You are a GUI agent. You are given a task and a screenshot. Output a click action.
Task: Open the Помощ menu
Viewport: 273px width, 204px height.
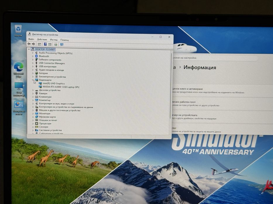click(64, 40)
